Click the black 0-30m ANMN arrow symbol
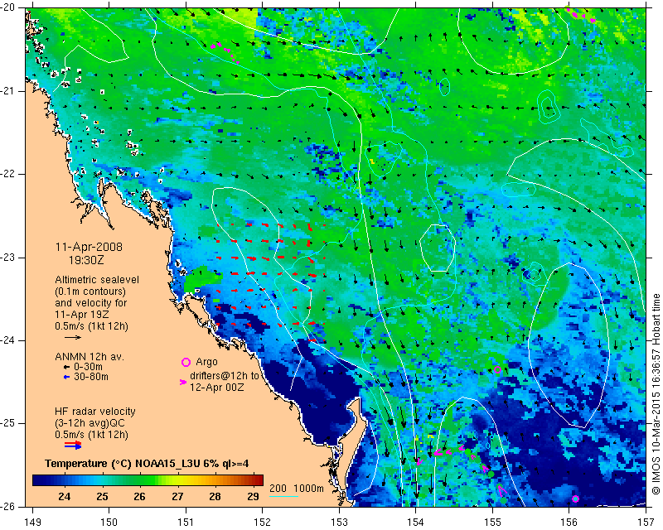The width and height of the screenshot is (663, 530). pyautogui.click(x=66, y=367)
